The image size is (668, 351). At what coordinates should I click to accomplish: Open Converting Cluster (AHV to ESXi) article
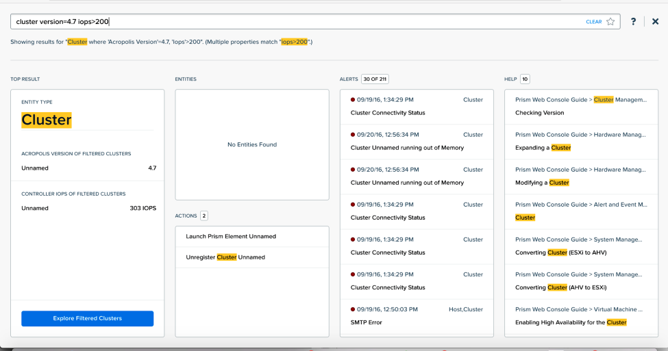click(581, 281)
